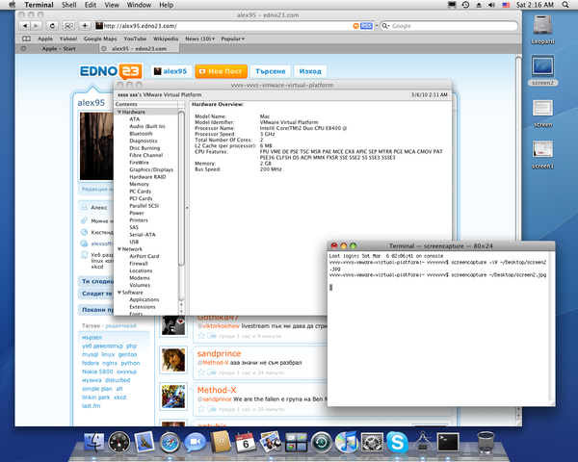The height and width of the screenshot is (462, 578).
Task: Open alex95 profile button in header
Action: pos(171,71)
